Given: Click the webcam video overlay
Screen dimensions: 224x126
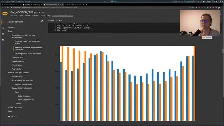Looking at the screenshot, I should [x=200, y=23].
